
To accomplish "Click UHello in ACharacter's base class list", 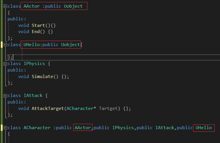I will [204, 128].
